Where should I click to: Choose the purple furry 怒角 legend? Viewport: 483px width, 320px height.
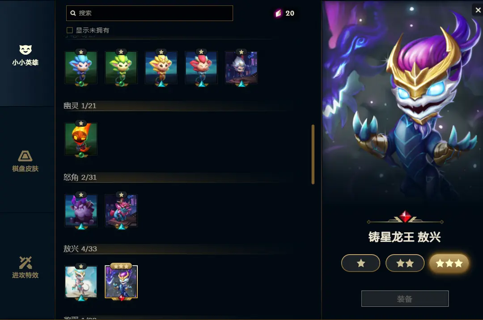pyautogui.click(x=81, y=210)
